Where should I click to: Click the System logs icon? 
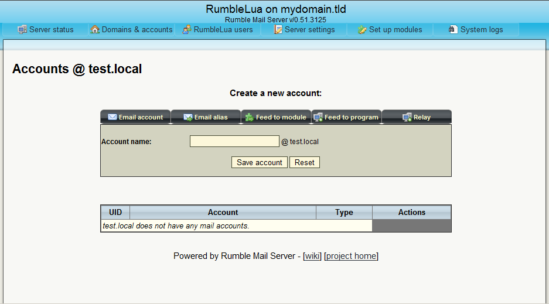(453, 29)
